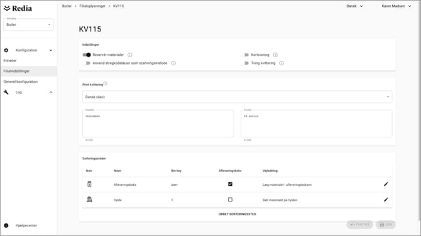Image resolution: width=421 pixels, height=236 pixels.
Task: Click the Redia logo
Action: 18,8
